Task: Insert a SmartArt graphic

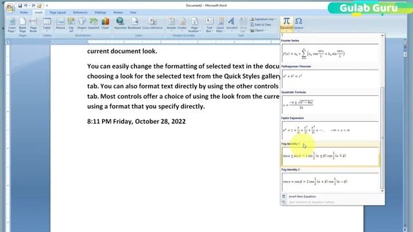Action: tap(94, 24)
